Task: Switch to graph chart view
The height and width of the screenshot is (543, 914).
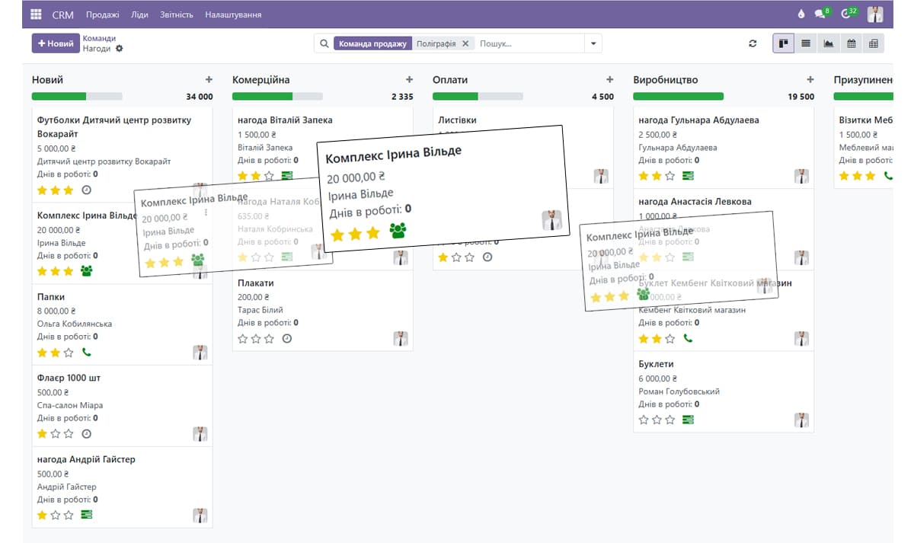Action: [x=828, y=44]
